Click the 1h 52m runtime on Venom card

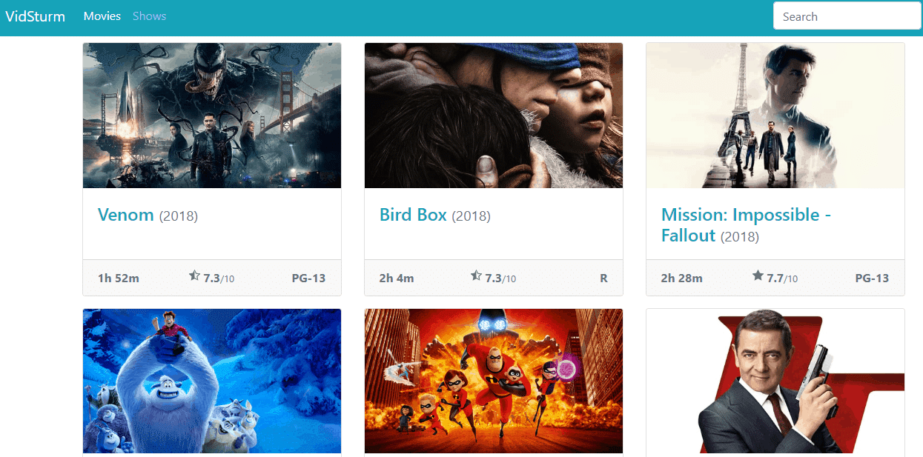pos(119,278)
